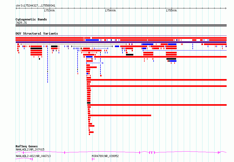Click the wide blue bar in the second variant row
The width and height of the screenshot is (234, 162).
[x=92, y=40]
